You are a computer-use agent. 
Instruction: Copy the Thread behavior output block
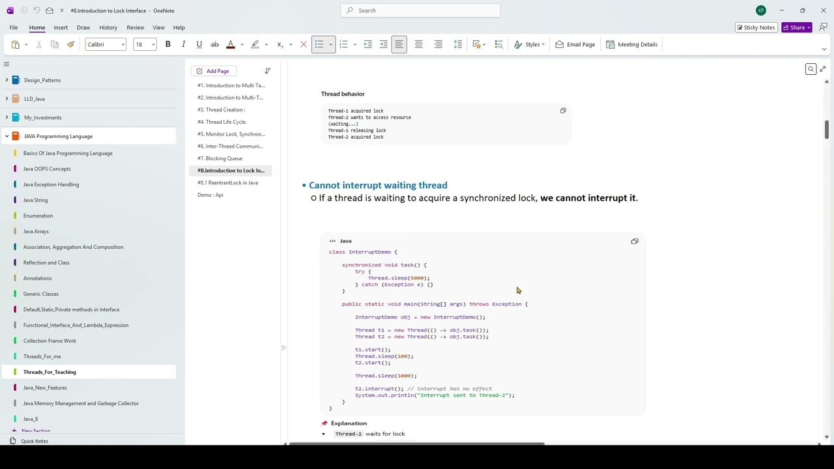point(563,111)
